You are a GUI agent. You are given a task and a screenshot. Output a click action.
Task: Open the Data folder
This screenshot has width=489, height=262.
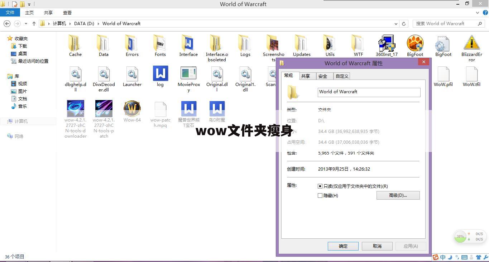tap(104, 46)
